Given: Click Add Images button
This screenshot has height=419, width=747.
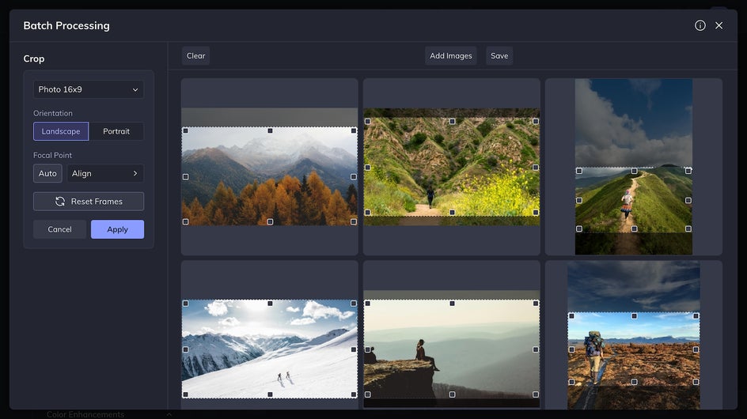Looking at the screenshot, I should (451, 55).
